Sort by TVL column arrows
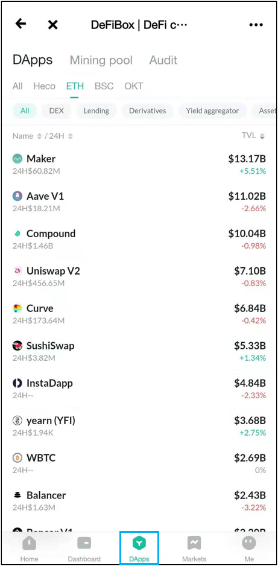The width and height of the screenshot is (278, 566). (262, 136)
